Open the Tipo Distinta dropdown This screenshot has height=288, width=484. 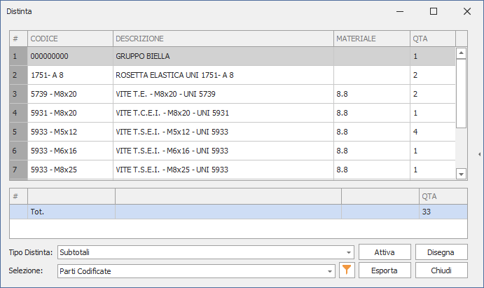click(349, 252)
